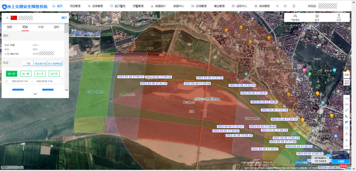Click track label 2022-03-26 17:00:31
Image resolution: width=356 pixels, height=171 pixels.
click(x=310, y=154)
